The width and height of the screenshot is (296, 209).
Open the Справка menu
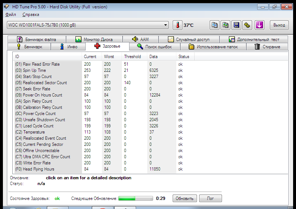31,15
